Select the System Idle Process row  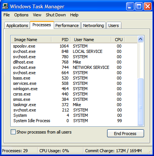tap(74, 121)
